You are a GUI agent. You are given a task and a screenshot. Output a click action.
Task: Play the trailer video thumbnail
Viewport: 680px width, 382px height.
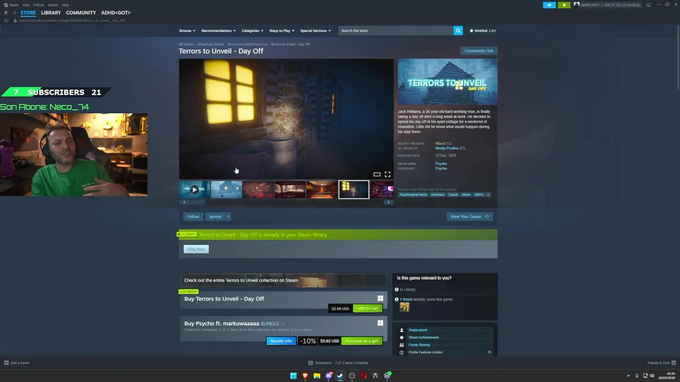tap(194, 189)
